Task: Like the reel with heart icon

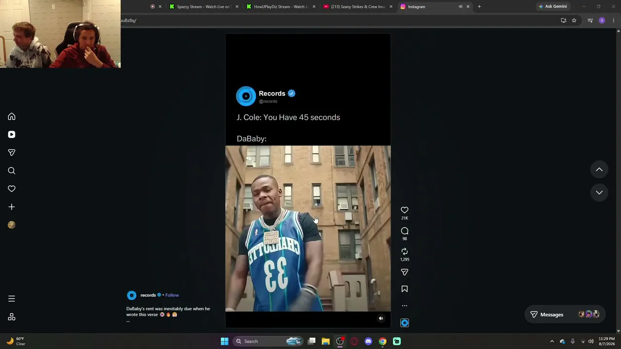Action: point(405,210)
